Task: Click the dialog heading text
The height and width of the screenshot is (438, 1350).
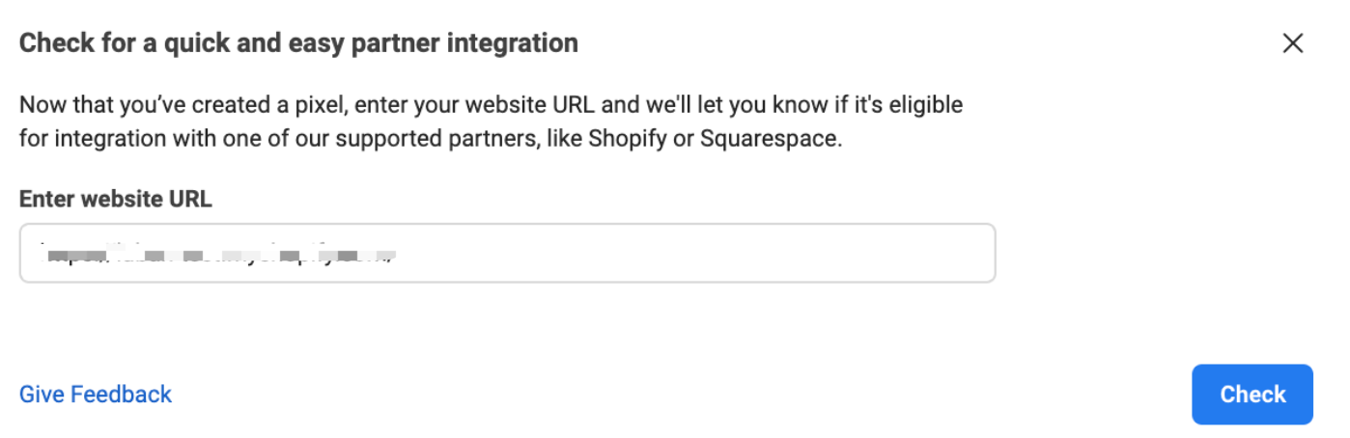Action: pyautogui.click(x=298, y=43)
